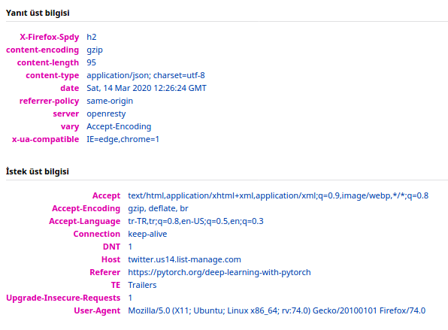Click the TE header name
This screenshot has height=330, width=448.
116,285
